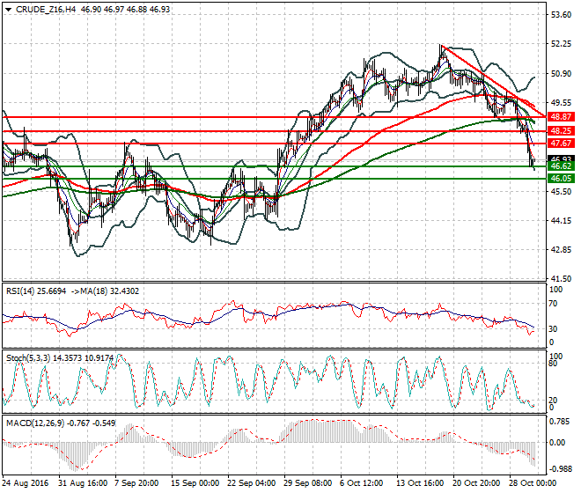This screenshot has width=581, height=493.
Task: Click the 31 Aug 16:00 time label
Action: point(83,483)
